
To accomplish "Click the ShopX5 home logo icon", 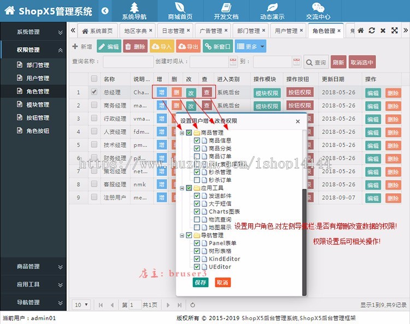I will point(10,10).
